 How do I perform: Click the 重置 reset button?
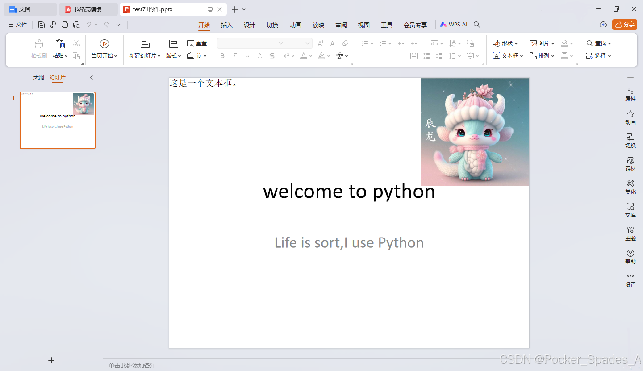click(x=197, y=43)
